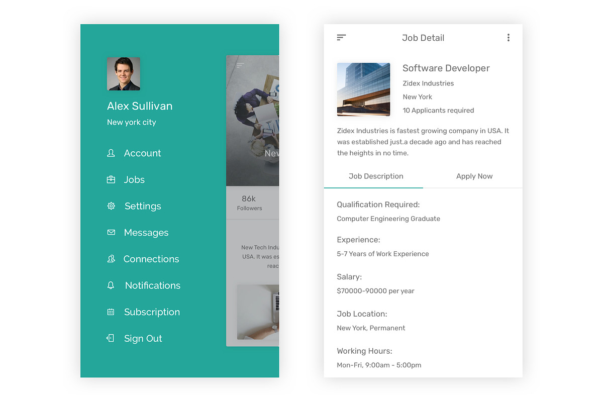Image resolution: width=603 pixels, height=402 pixels.
Task: Click the Zidex Industries company name
Action: tap(428, 83)
